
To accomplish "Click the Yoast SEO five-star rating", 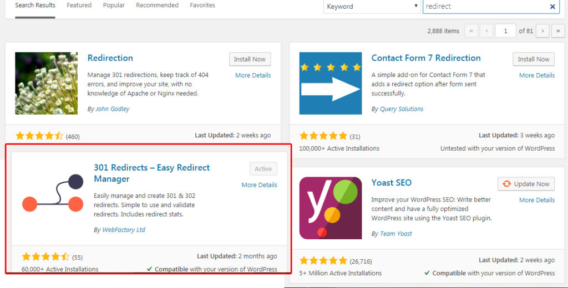I will pyautogui.click(x=323, y=260).
